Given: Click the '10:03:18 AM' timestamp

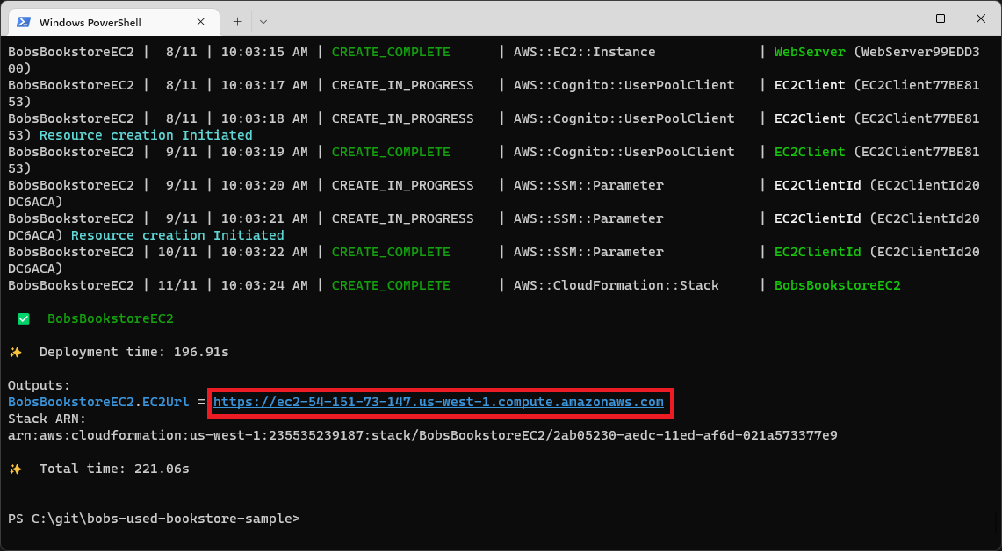Looking at the screenshot, I should coord(264,118).
